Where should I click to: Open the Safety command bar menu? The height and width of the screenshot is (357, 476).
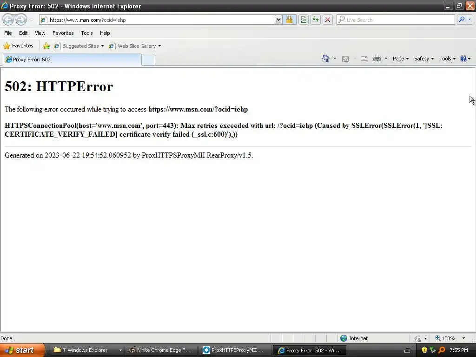[424, 59]
